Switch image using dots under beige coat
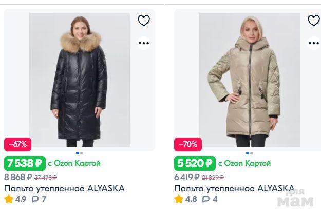This screenshot has height=214, width=321. tap(250, 153)
